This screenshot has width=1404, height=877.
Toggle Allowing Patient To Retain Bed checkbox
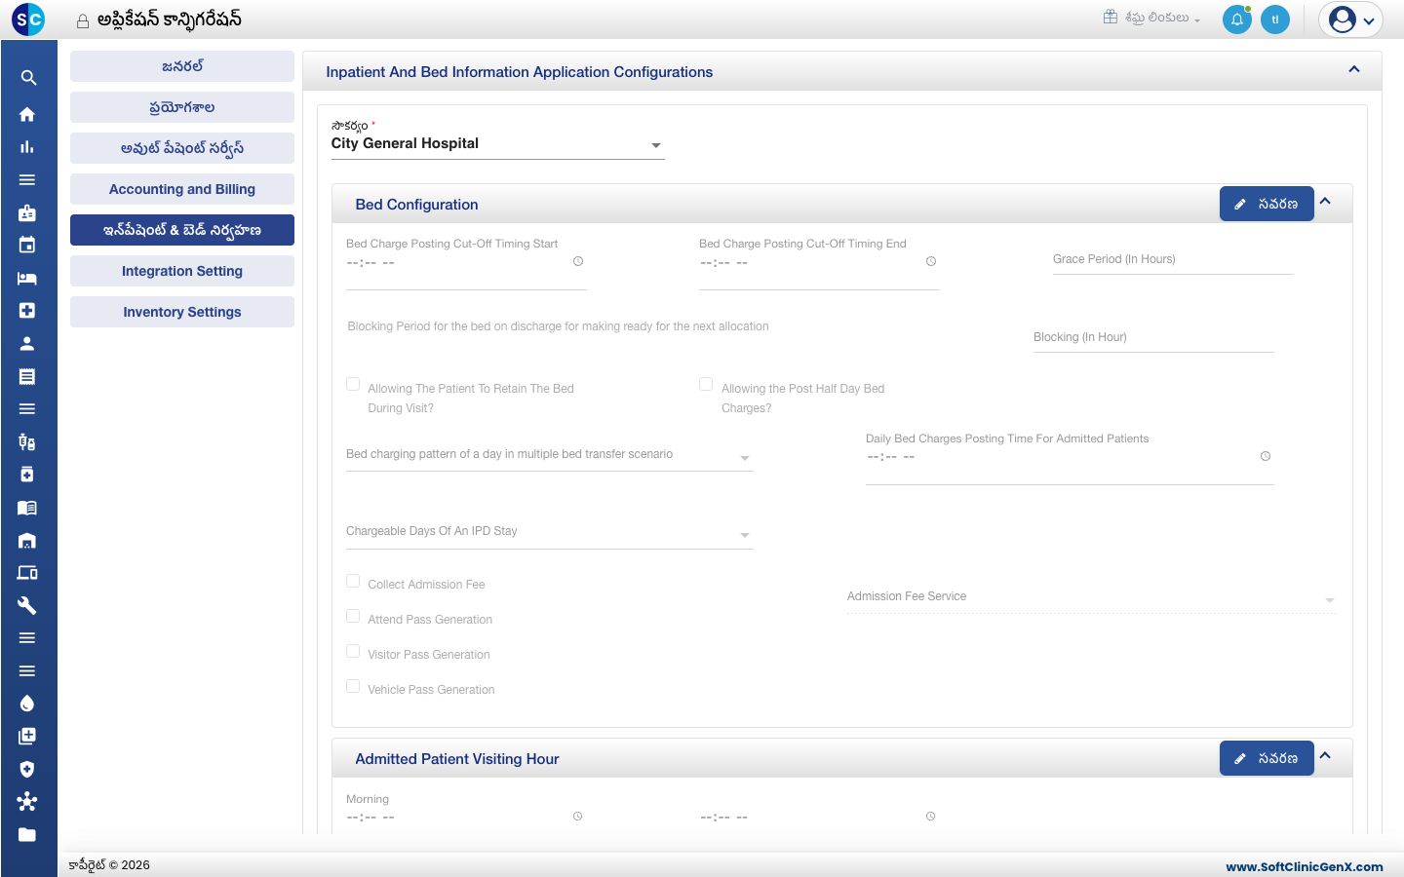[x=353, y=384]
